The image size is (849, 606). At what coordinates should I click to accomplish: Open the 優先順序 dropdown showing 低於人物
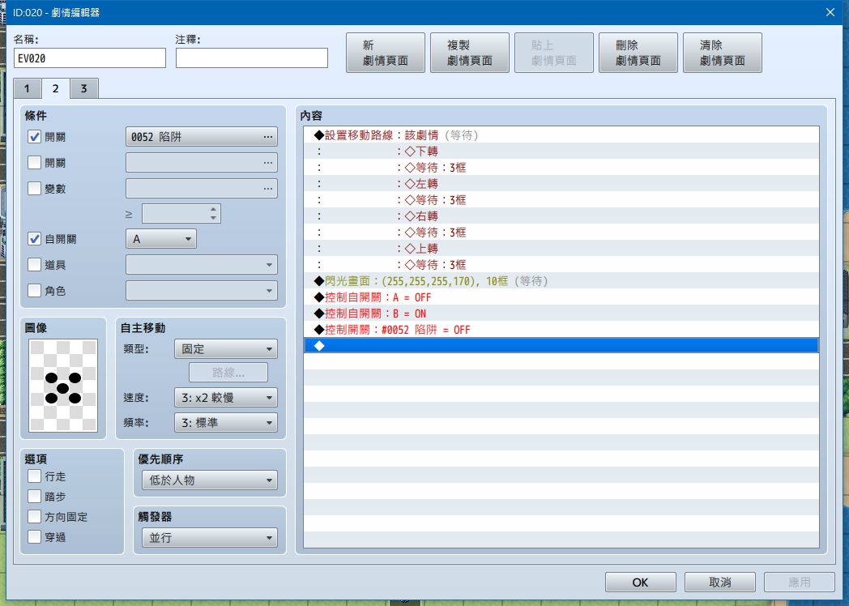[210, 480]
